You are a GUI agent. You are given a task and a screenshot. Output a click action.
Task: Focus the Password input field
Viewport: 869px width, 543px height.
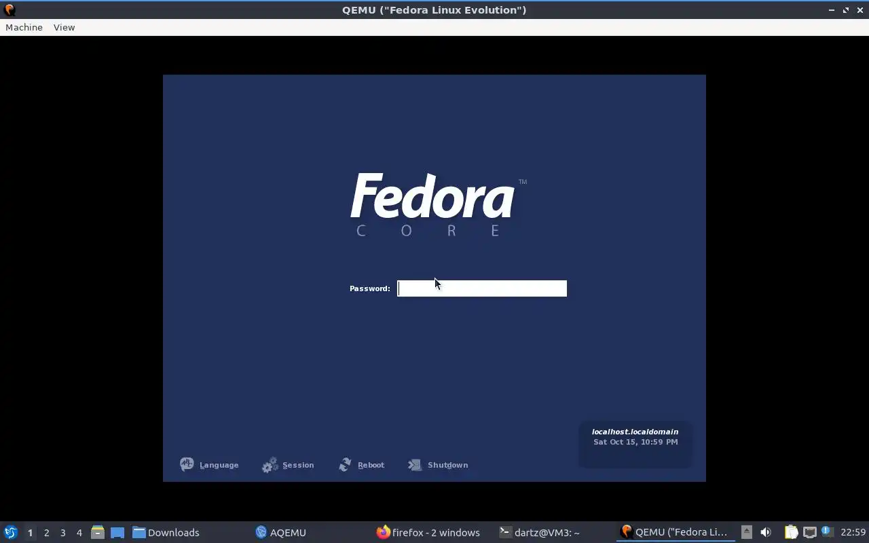[482, 288]
